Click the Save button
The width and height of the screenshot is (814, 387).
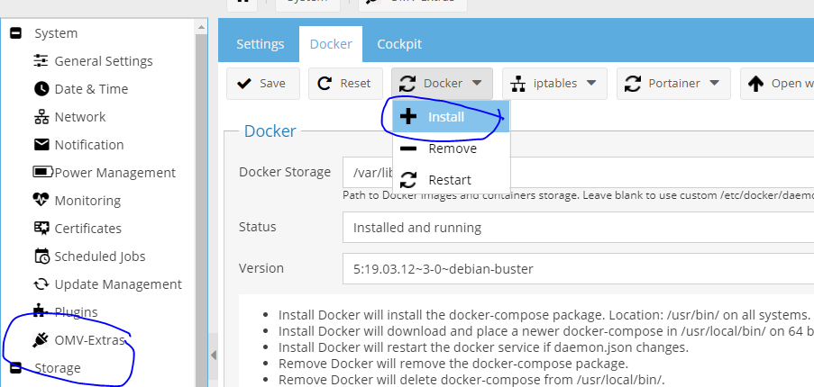(261, 84)
